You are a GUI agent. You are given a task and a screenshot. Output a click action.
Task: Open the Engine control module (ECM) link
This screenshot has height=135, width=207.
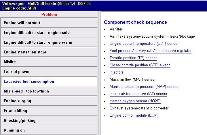134,115
